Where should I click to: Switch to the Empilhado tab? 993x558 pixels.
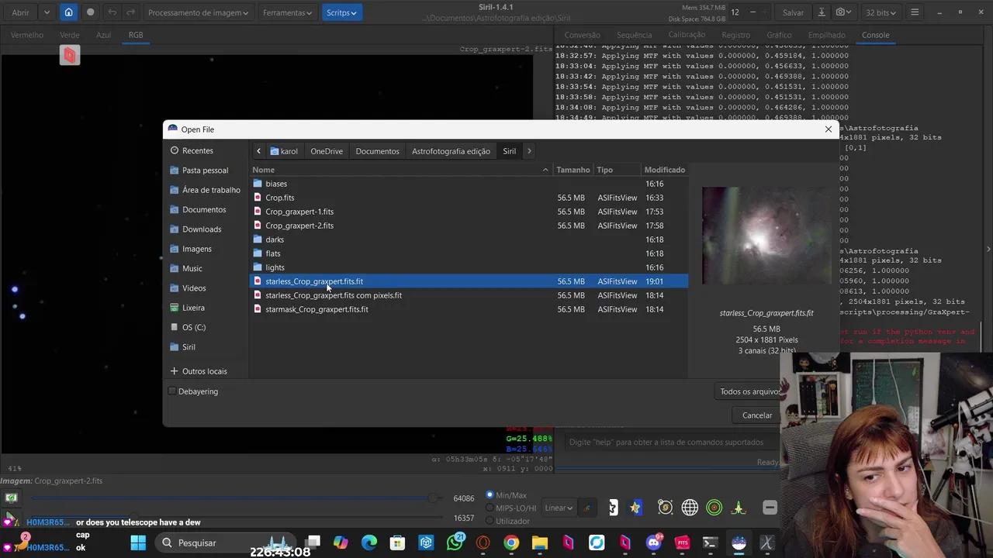826,35
